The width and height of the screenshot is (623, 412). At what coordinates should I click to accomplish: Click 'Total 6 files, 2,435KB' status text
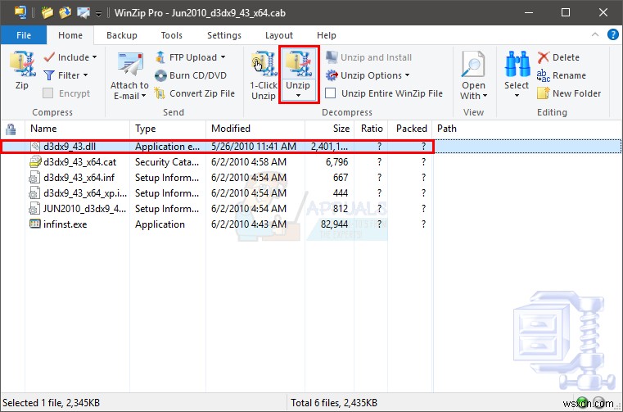coord(334,403)
